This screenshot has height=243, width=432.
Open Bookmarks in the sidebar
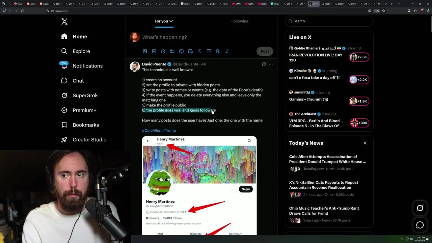point(80,125)
